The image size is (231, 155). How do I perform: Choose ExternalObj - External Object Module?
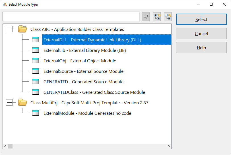pos(80,61)
